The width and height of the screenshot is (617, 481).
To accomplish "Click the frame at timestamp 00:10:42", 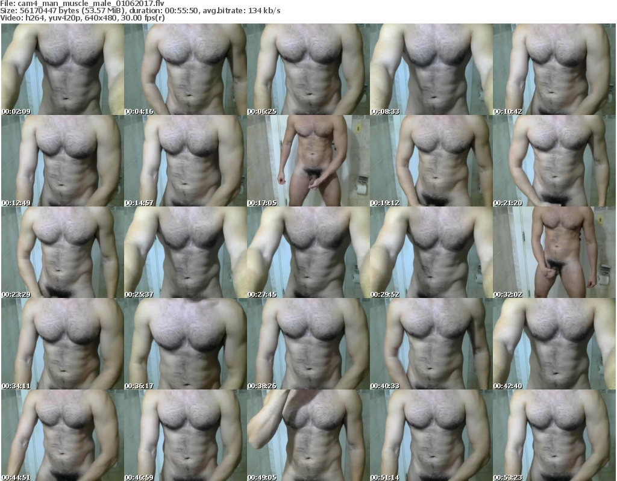I will point(554,69).
